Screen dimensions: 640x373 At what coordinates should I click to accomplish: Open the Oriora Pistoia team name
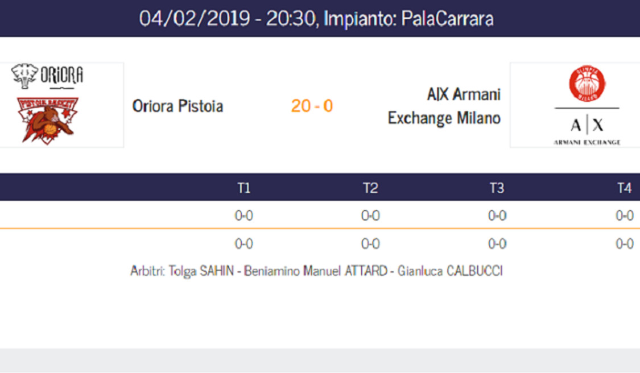(x=177, y=106)
